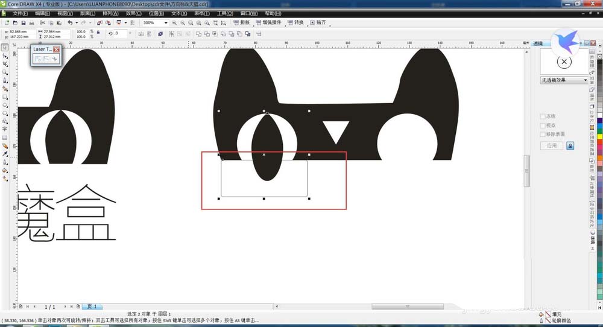
Task: Select the Fill bucket tool in the toolbox
Action: point(5,170)
